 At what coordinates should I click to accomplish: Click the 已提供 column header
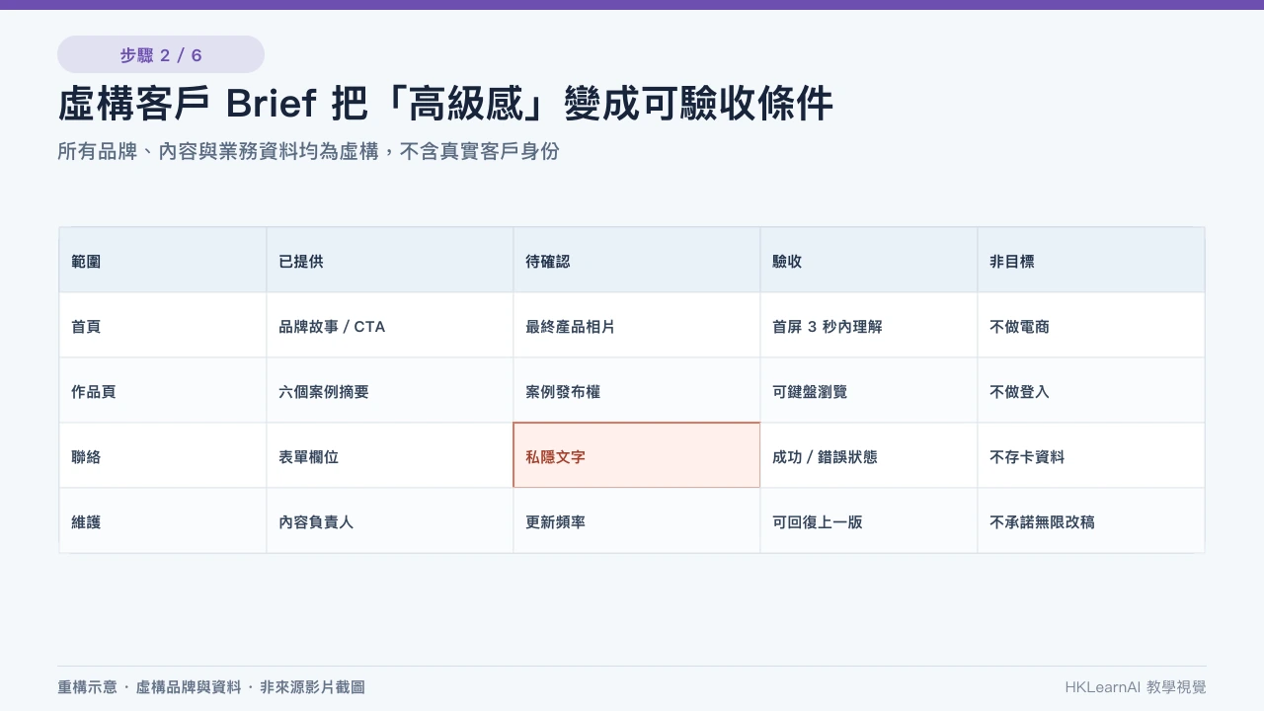[390, 261]
